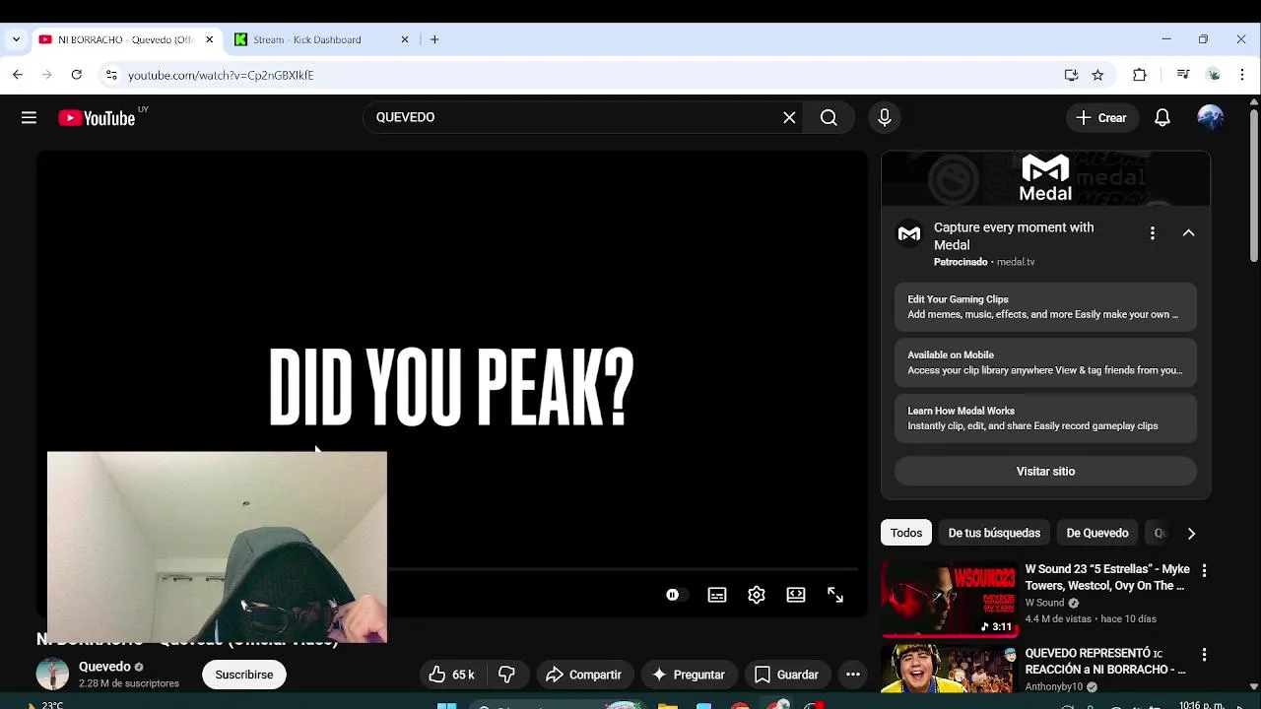Open the W Sound 23 video thumbnail

949,600
